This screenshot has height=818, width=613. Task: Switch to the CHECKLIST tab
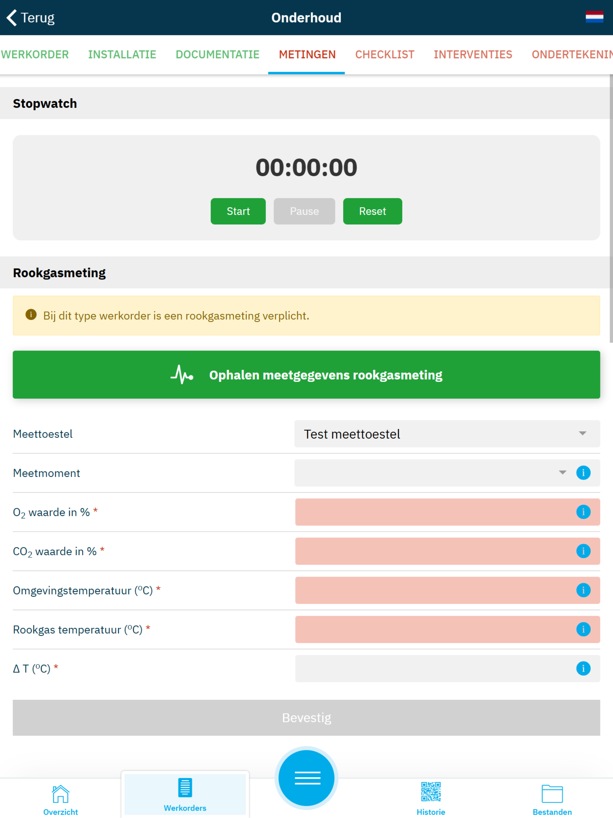pos(385,55)
